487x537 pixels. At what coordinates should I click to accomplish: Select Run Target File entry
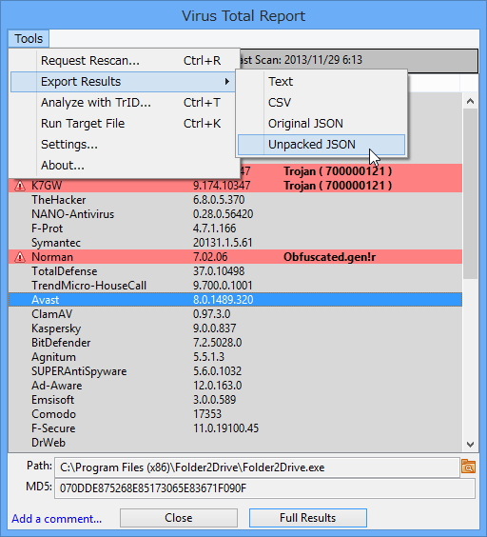125,123
